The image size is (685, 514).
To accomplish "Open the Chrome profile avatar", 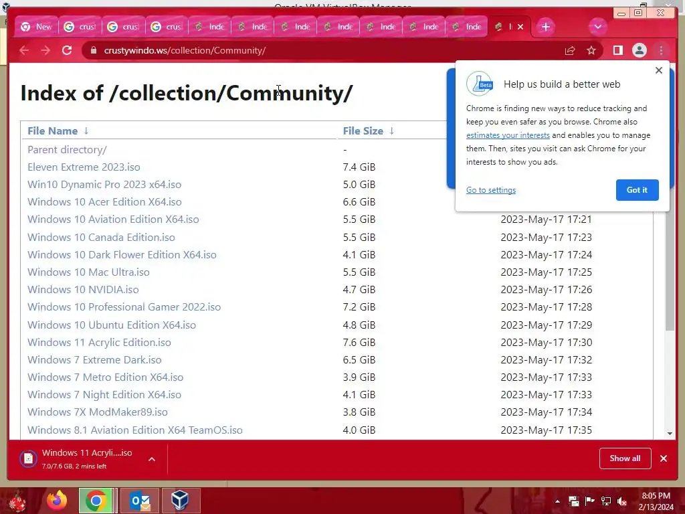I will click(x=639, y=51).
